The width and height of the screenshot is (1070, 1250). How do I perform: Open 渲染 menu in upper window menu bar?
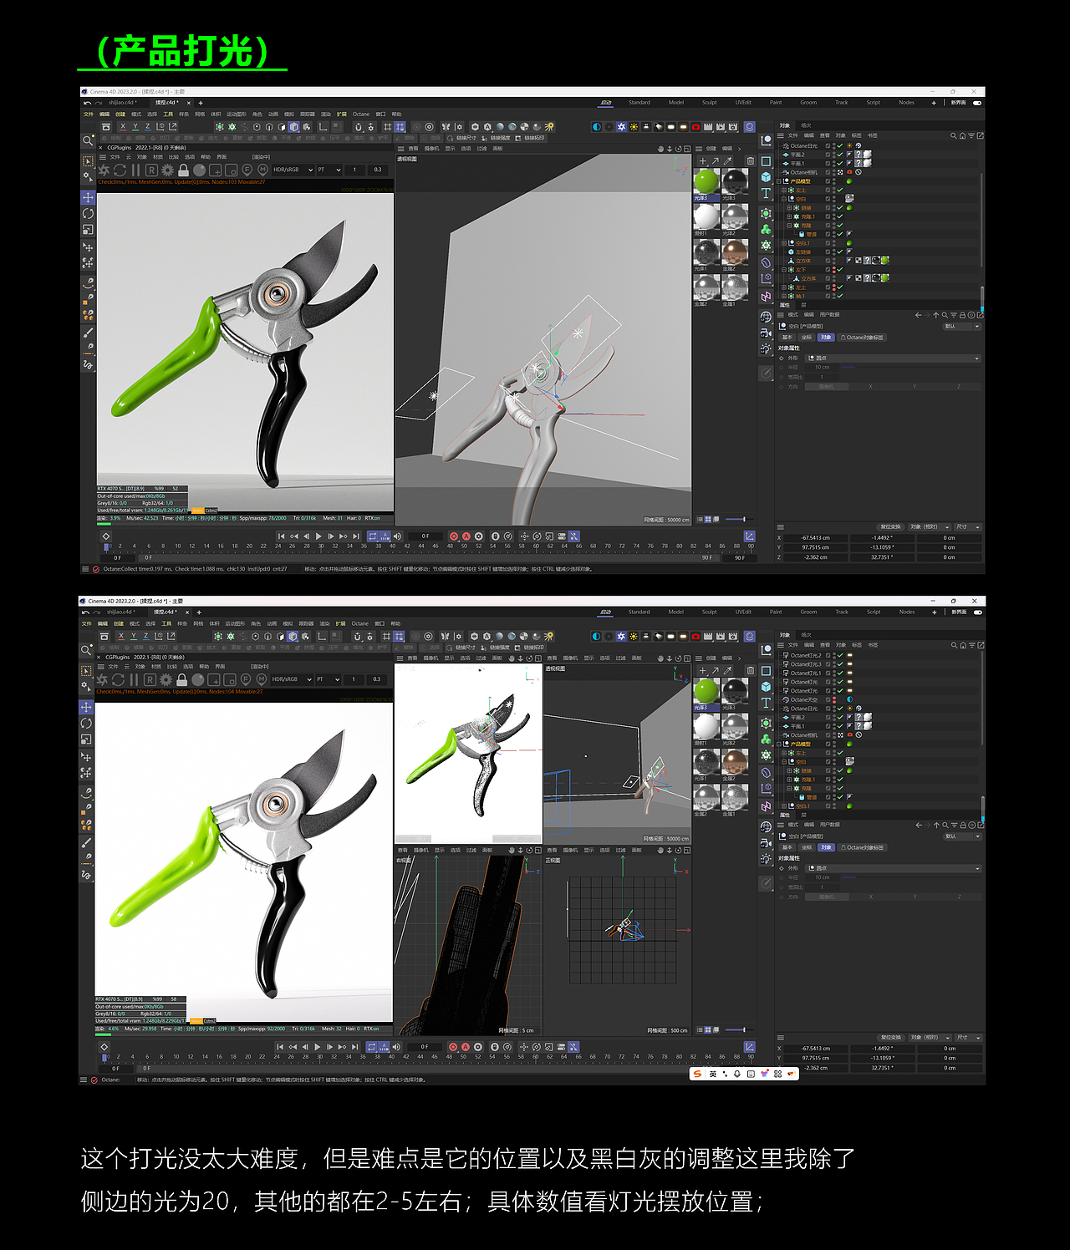(x=326, y=114)
